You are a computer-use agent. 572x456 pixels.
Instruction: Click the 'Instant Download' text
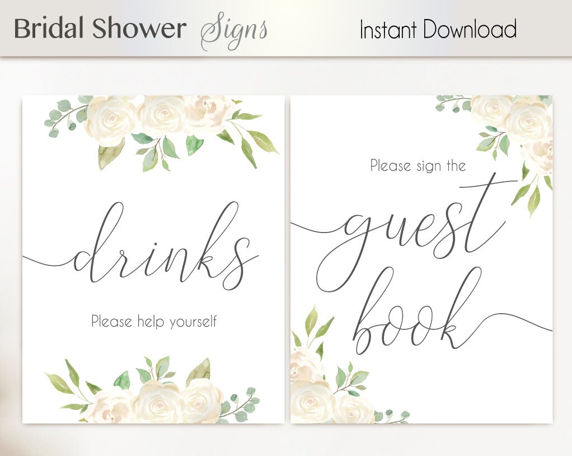438,29
